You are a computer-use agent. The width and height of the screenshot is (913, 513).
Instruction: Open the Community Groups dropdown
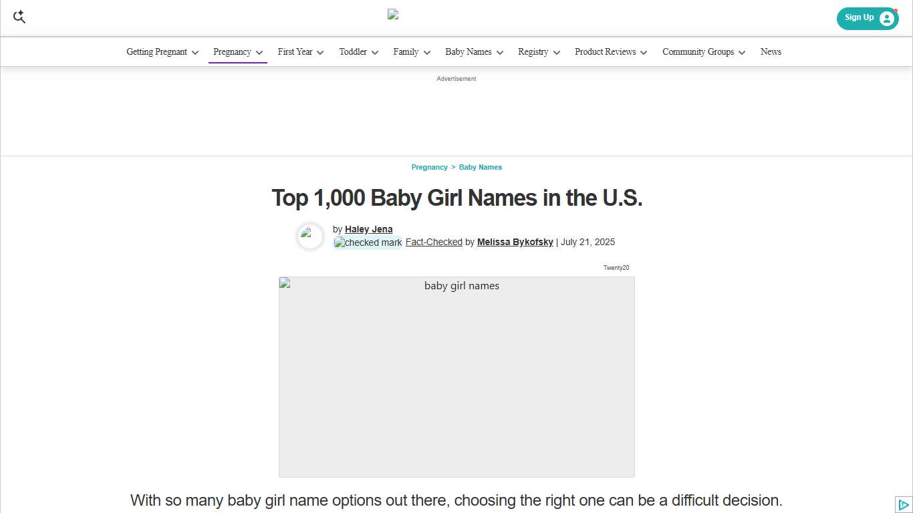[742, 51]
